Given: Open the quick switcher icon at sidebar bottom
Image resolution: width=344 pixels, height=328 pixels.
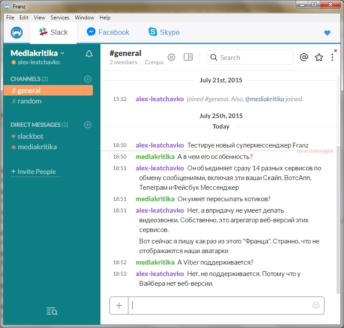Looking at the screenshot, I should tap(52, 311).
